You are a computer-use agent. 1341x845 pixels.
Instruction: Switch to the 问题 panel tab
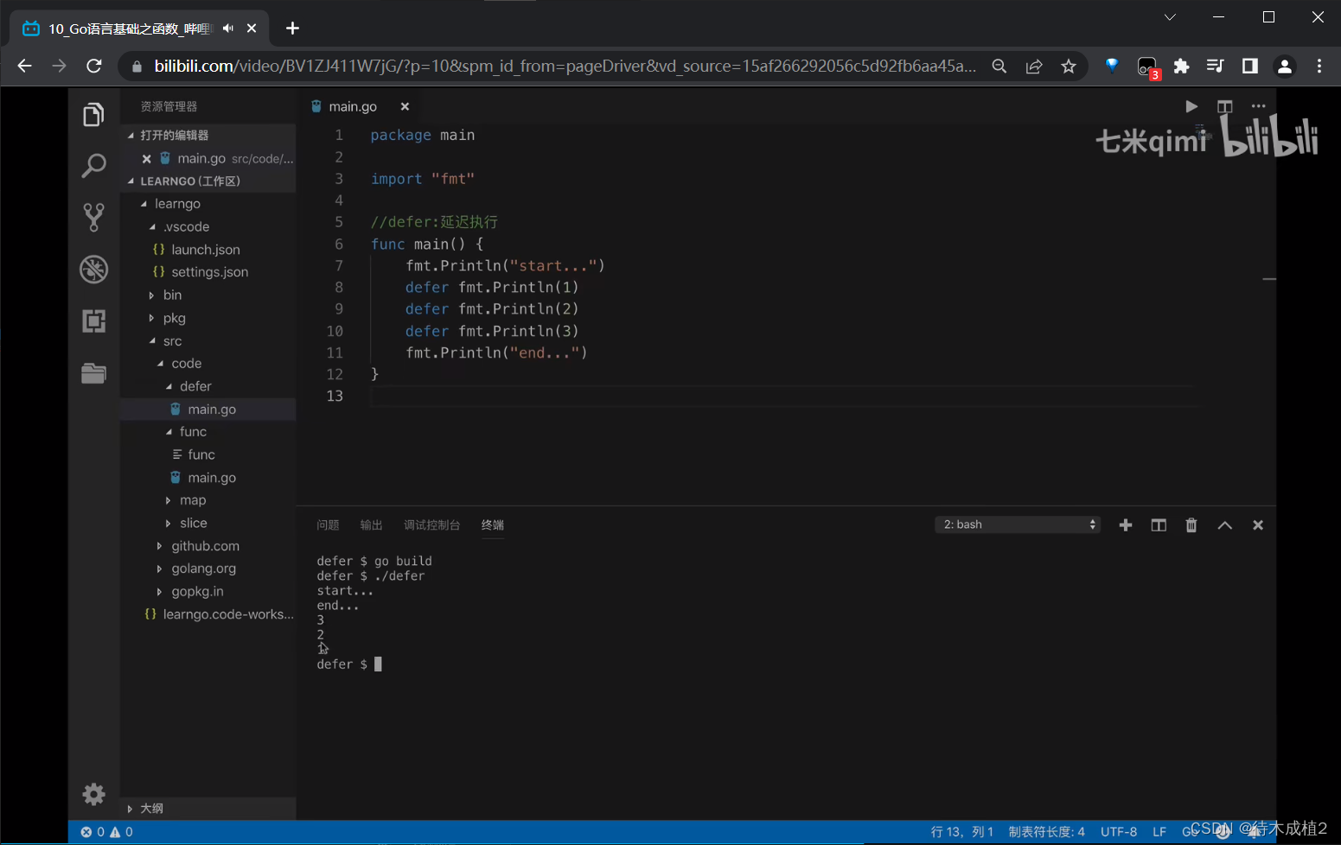point(328,525)
